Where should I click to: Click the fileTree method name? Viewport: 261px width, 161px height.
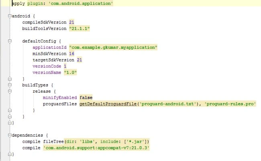coord(53,141)
